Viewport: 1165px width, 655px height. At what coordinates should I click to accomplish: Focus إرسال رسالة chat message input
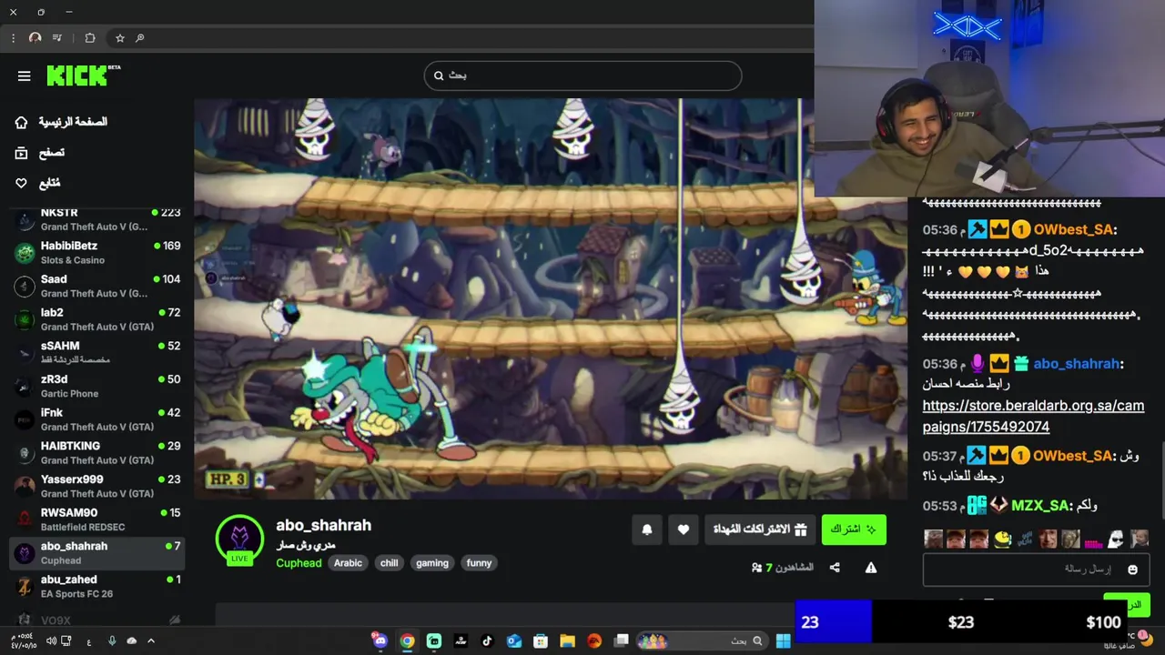point(1036,569)
